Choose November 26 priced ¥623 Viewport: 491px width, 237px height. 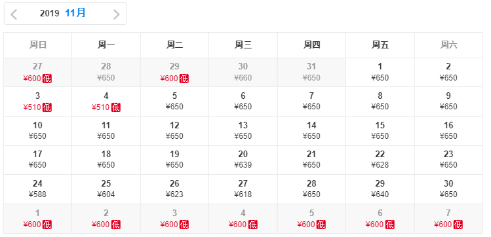point(174,189)
